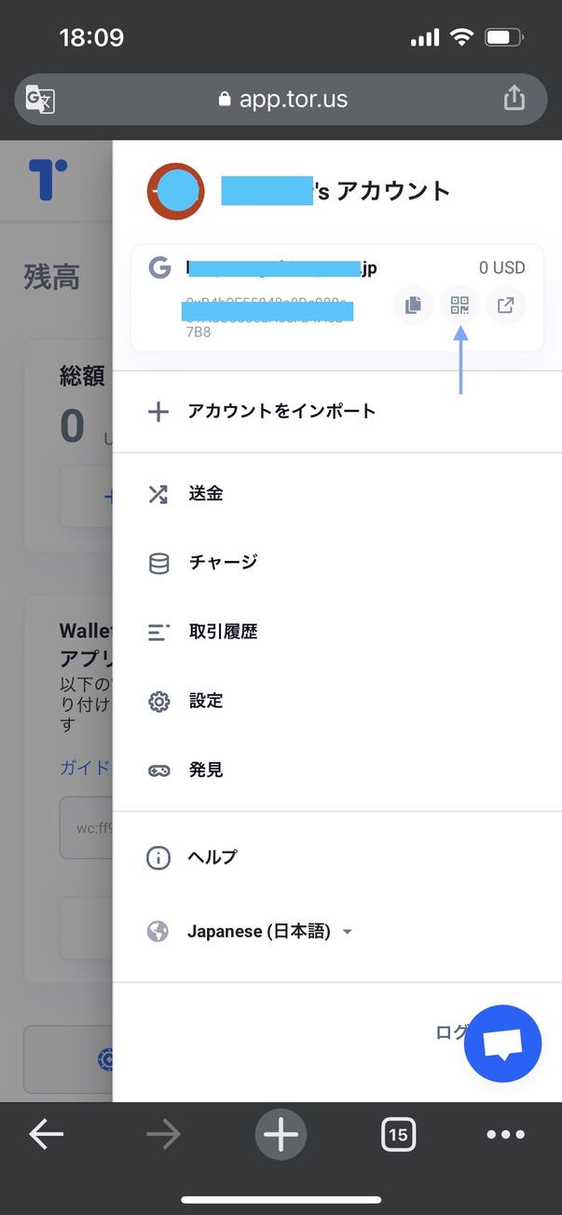This screenshot has width=562, height=1215.
Task: Go back with the left arrow
Action: (x=46, y=1134)
